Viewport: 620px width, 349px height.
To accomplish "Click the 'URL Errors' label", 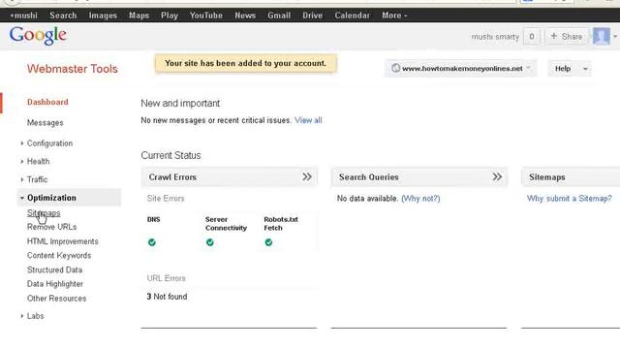I will (x=166, y=278).
